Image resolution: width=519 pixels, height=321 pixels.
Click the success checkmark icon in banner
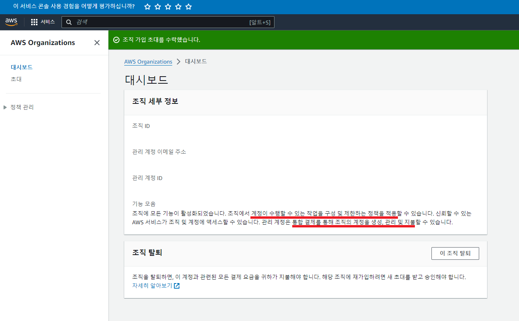116,40
